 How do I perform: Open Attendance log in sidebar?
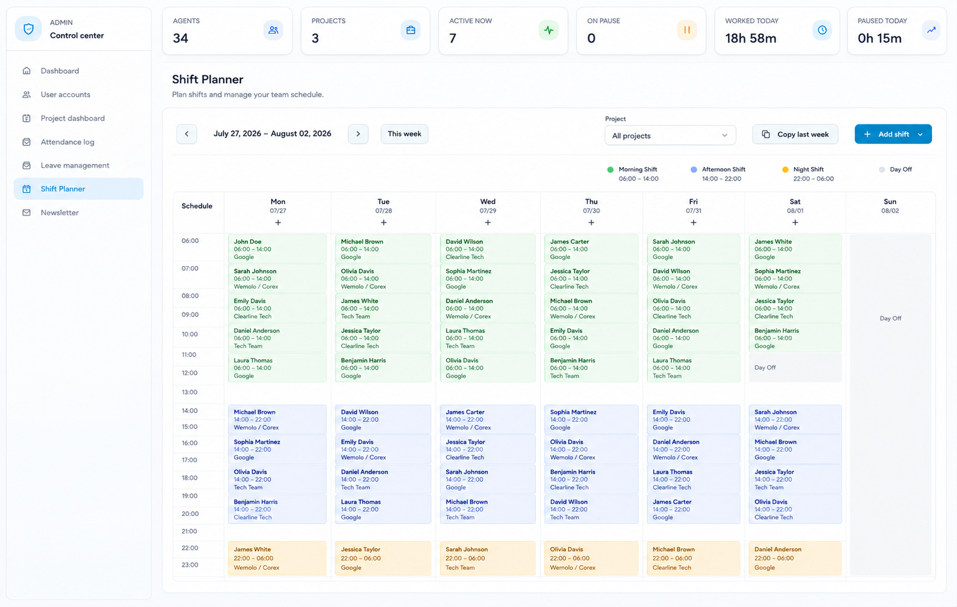click(78, 142)
